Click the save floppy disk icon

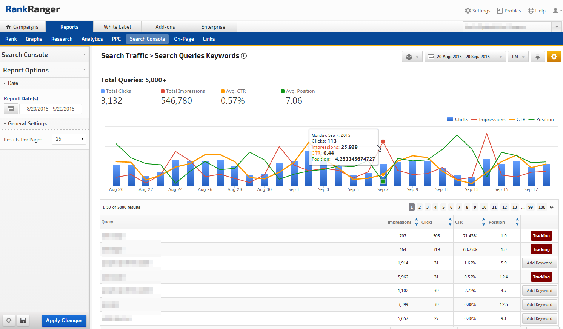tap(23, 321)
